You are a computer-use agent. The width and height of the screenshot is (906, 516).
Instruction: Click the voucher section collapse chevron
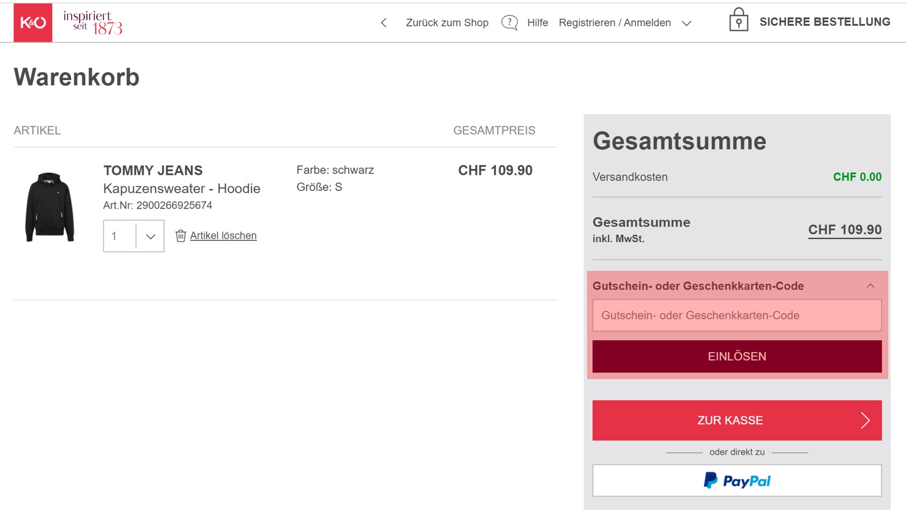click(870, 286)
